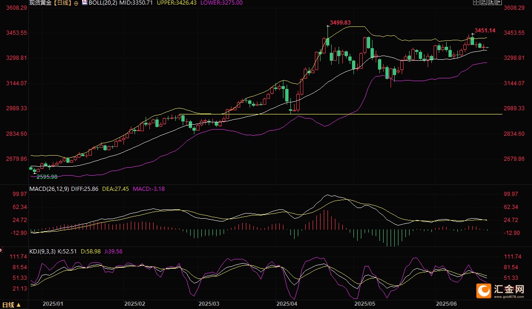The image size is (532, 309).
Task: Open the 日线 period selector at bottom left
Action: coord(12,305)
